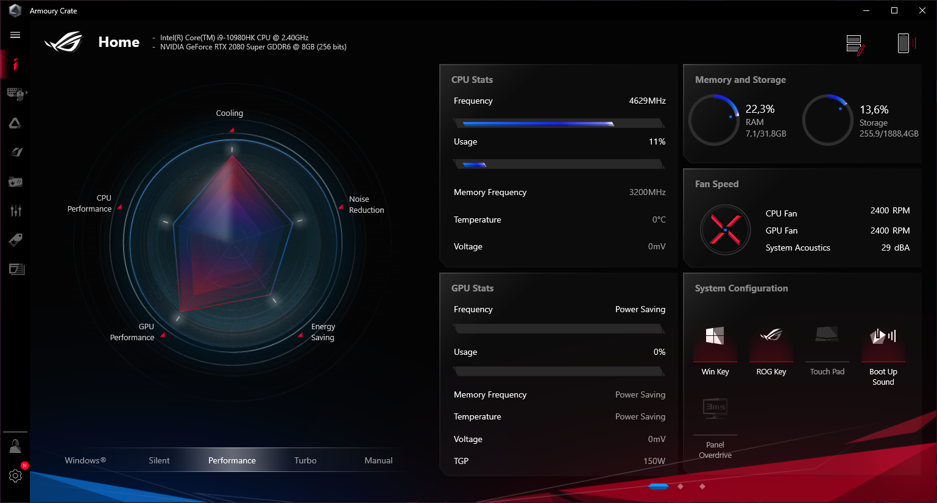The height and width of the screenshot is (503, 937).
Task: Click the Fan Speed panel title
Action: 716,184
